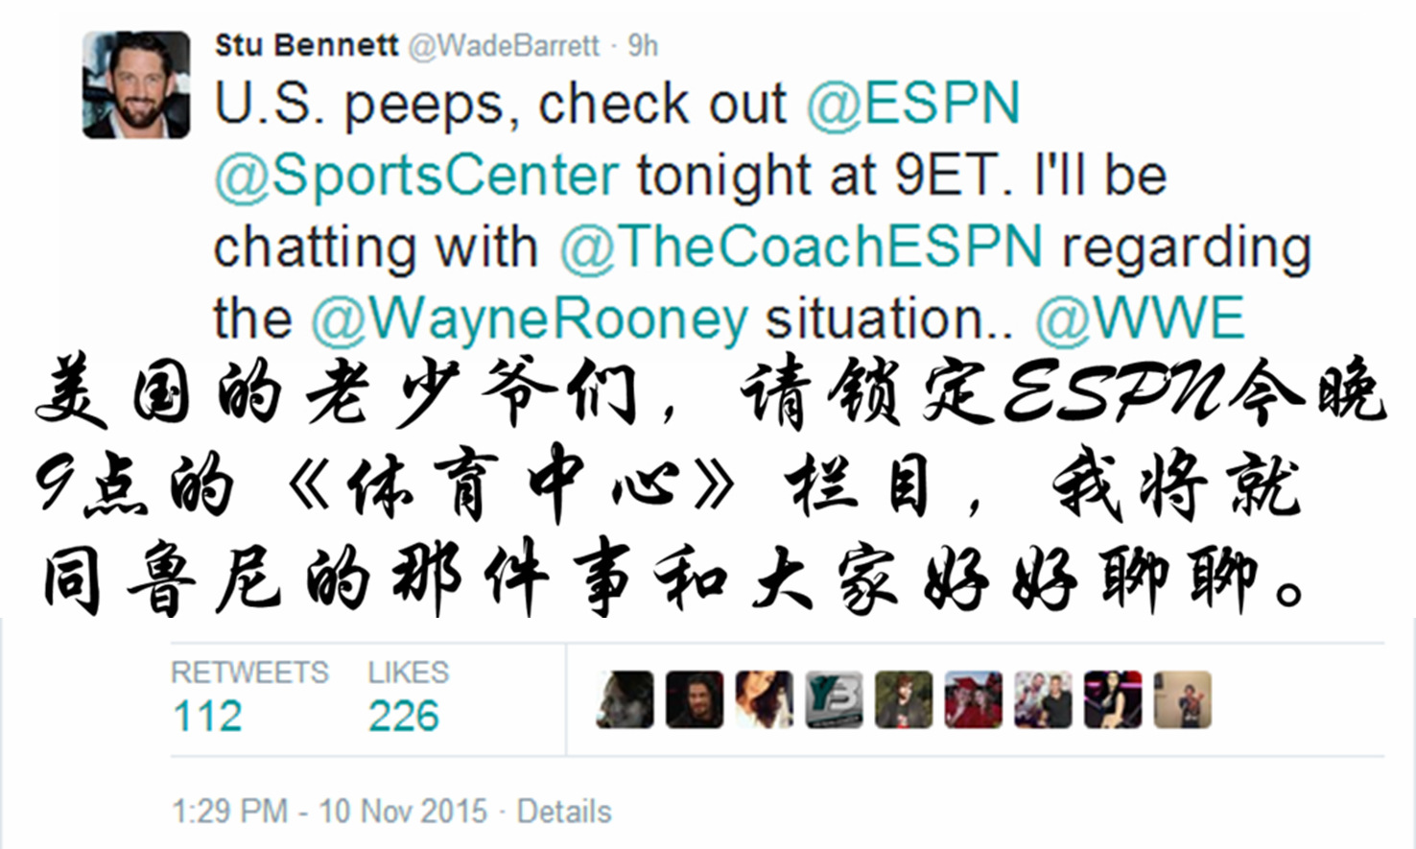Open the @ESPN mention link

pyautogui.click(x=912, y=104)
